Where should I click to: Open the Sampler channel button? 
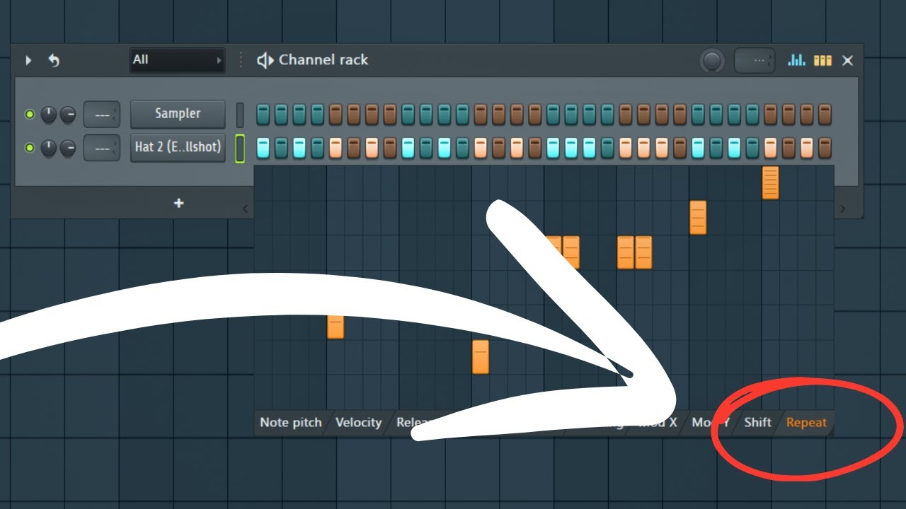point(178,114)
